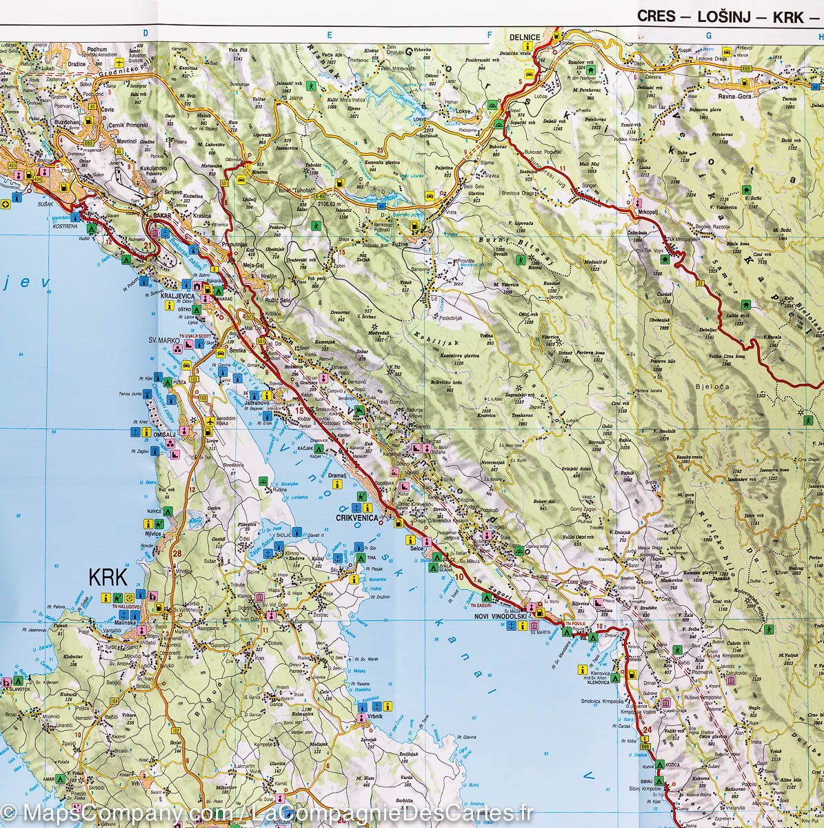Image resolution: width=824 pixels, height=828 pixels.
Task: Click the blue anchor harbor icon at Novi Vinodolski
Action: [x=511, y=625]
